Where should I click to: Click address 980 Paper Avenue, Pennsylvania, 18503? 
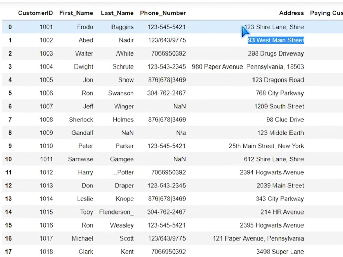click(x=248, y=67)
